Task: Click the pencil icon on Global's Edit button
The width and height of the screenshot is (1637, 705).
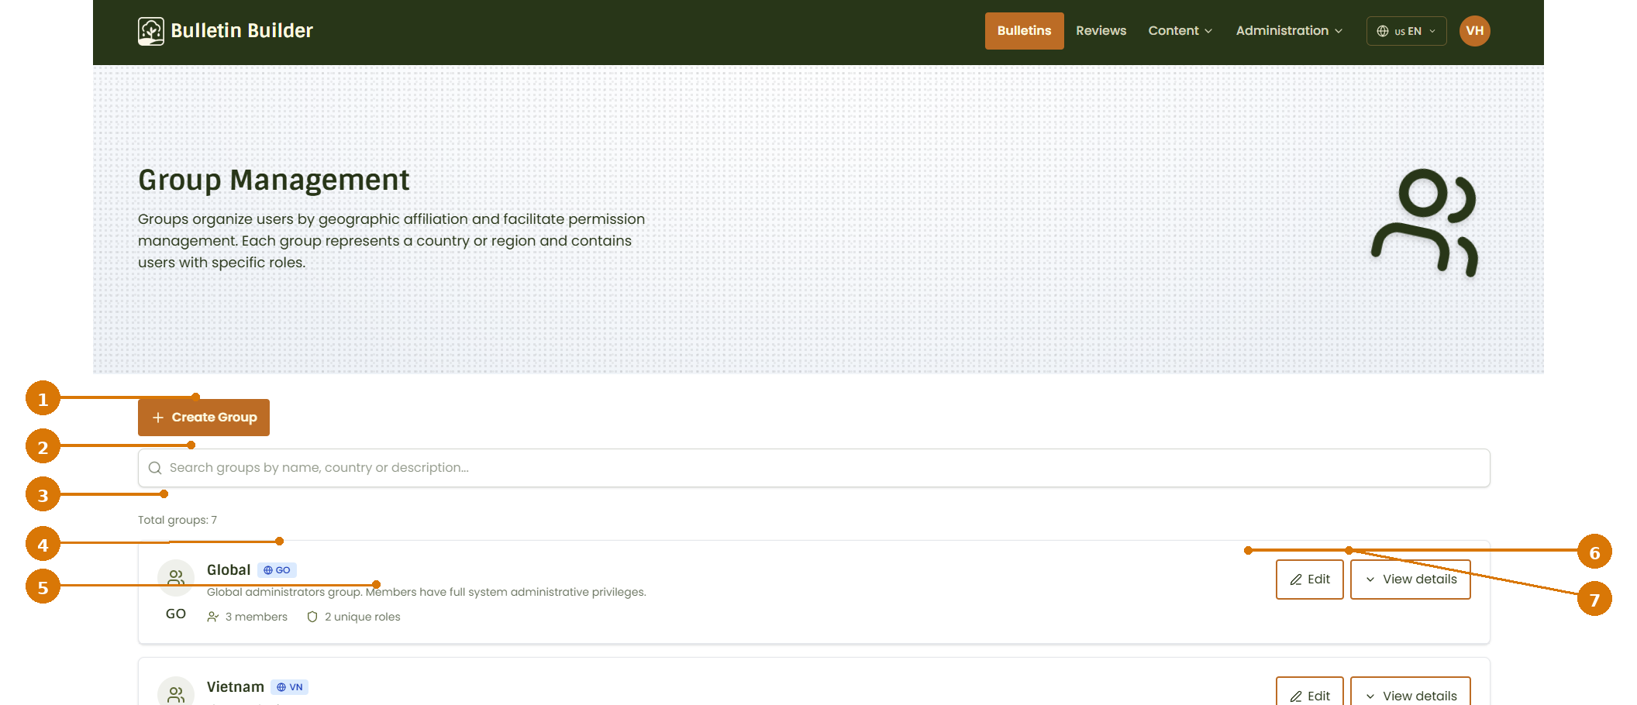Action: [x=1296, y=579]
